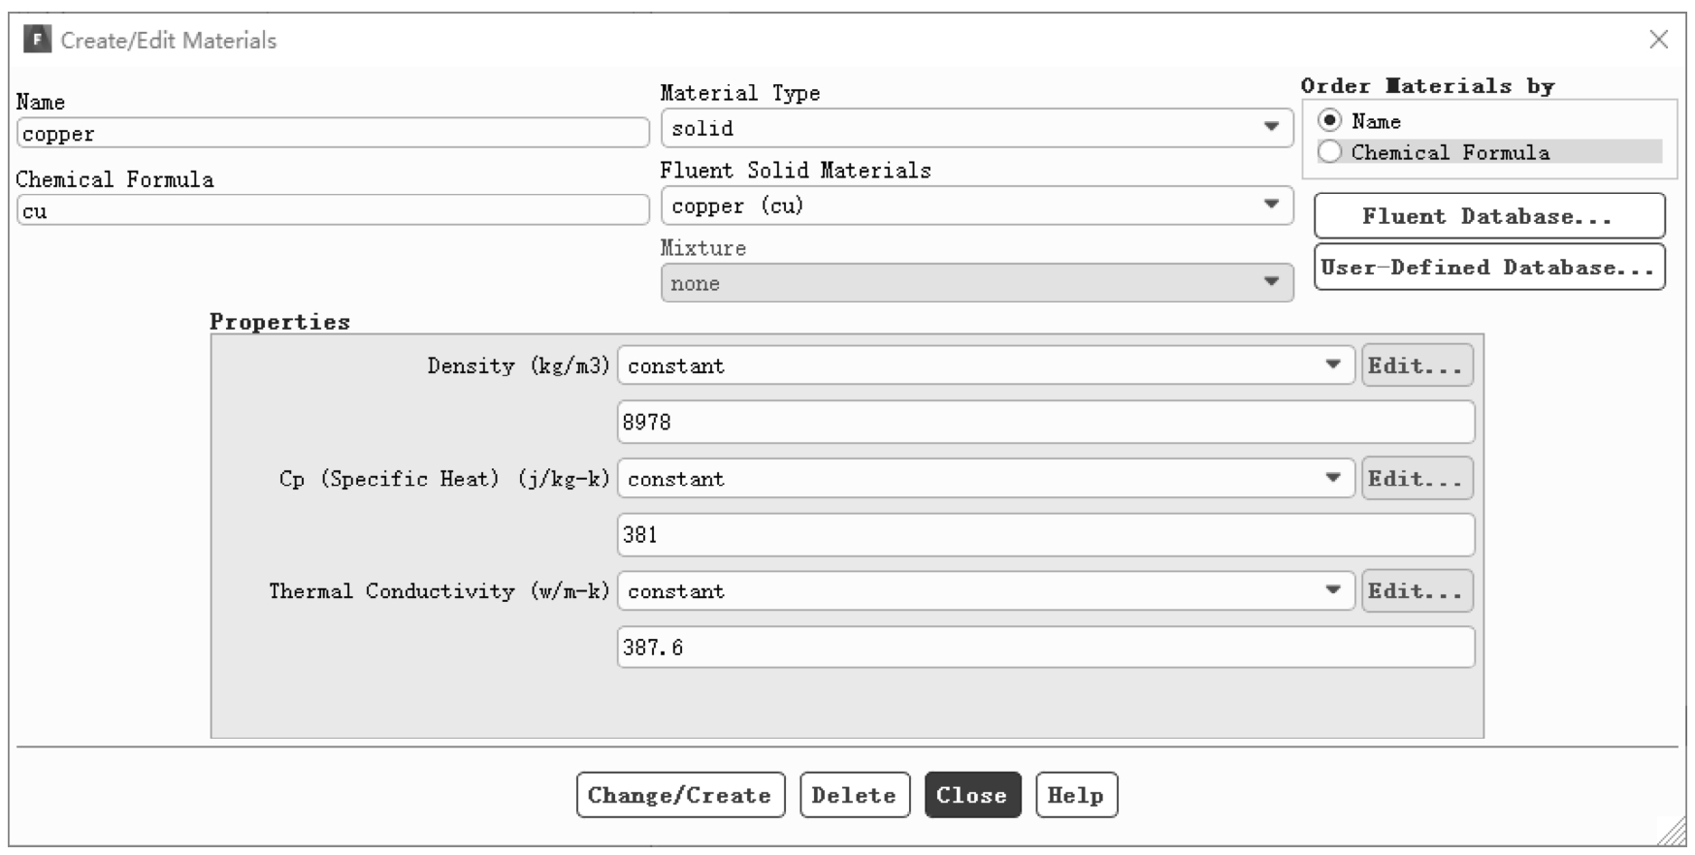Open the Thermal Conductivity method dropdown

pyautogui.click(x=986, y=590)
